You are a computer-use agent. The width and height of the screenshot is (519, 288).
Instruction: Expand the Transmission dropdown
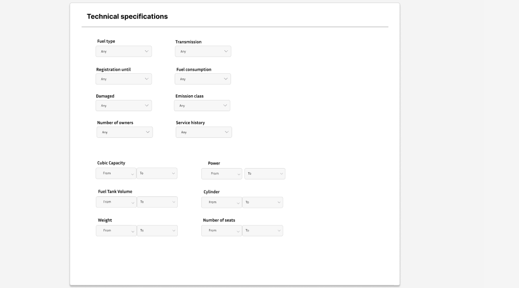pos(203,51)
